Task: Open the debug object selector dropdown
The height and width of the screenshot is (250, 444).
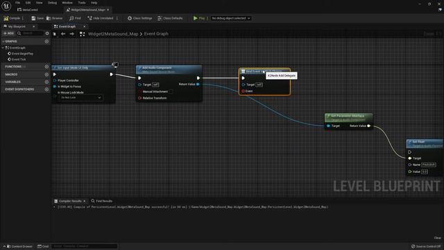Action: pos(231,18)
